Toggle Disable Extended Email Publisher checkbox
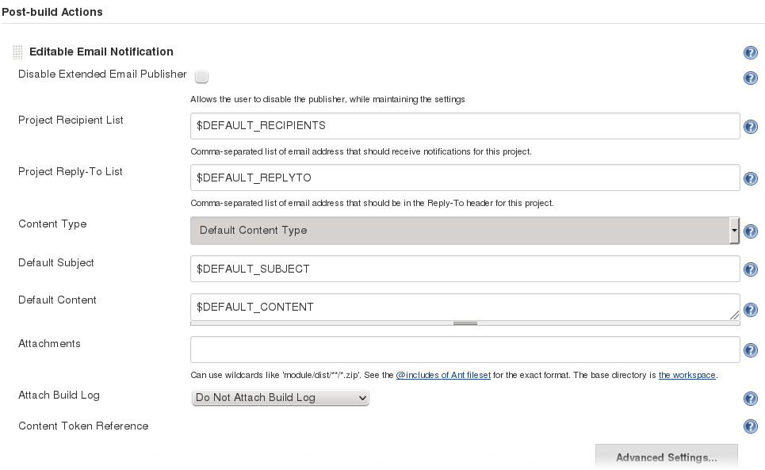This screenshot has height=470, width=765. coord(201,76)
